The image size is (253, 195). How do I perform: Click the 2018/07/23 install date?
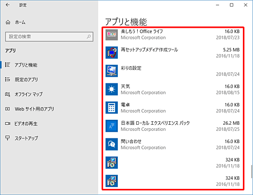point(228,37)
